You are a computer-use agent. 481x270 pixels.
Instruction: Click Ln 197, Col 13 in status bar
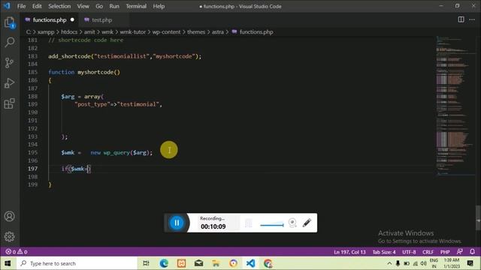349,252
